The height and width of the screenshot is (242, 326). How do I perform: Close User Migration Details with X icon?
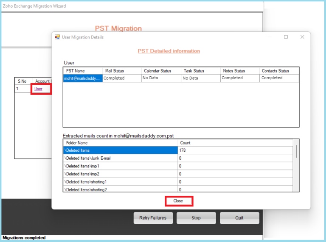pyautogui.click(x=302, y=37)
